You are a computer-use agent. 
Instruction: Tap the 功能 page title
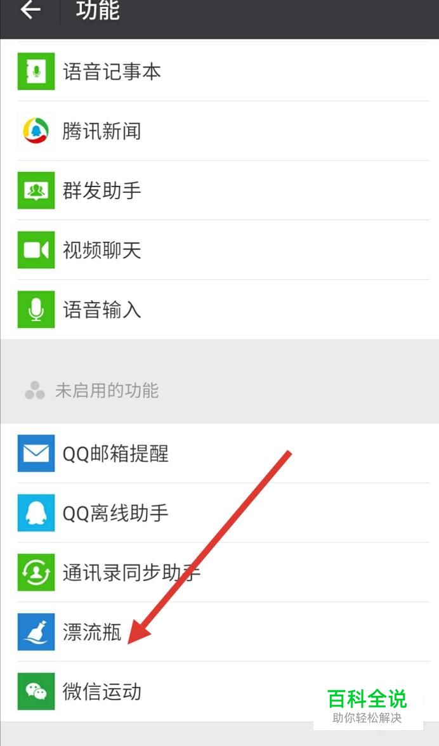pos(98,10)
